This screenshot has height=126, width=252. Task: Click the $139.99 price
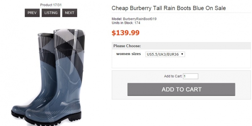(x=126, y=33)
